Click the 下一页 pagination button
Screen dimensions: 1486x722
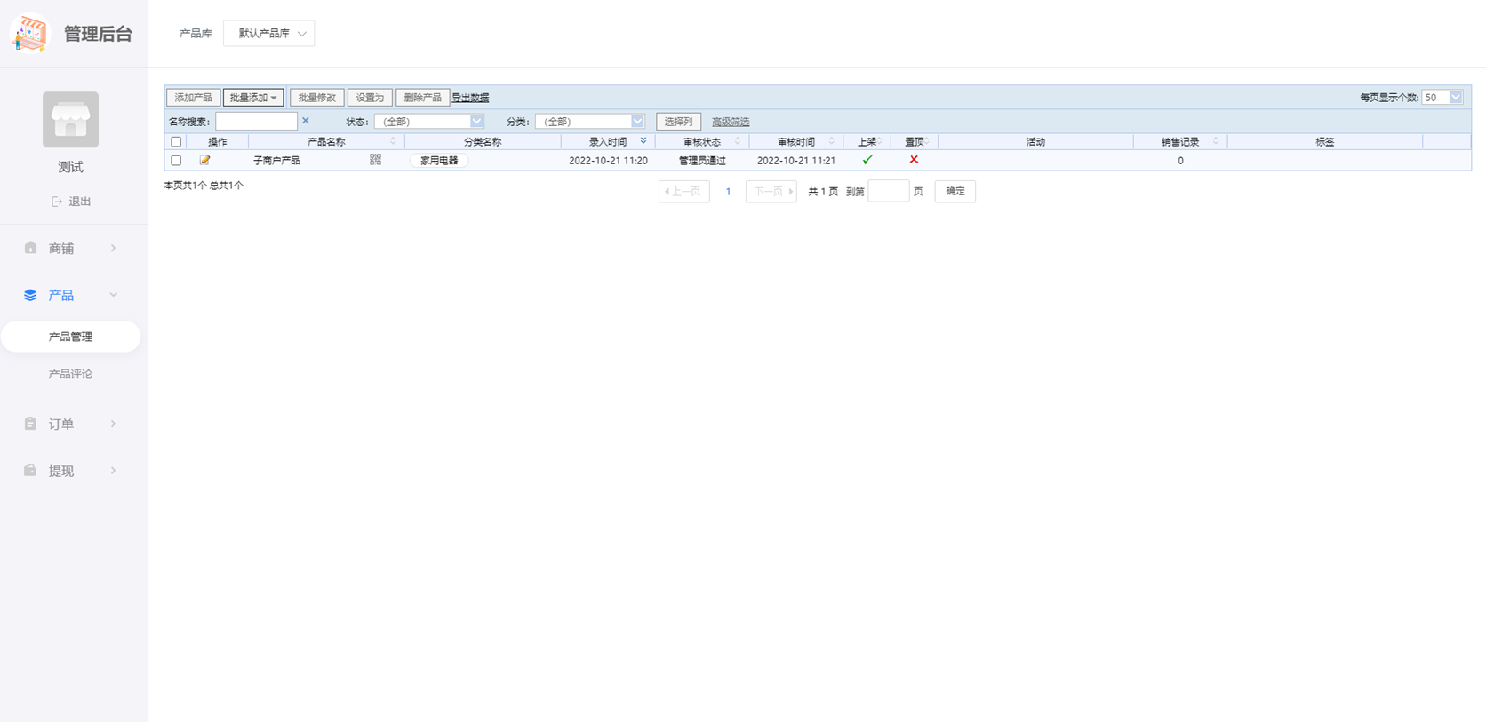(x=771, y=191)
